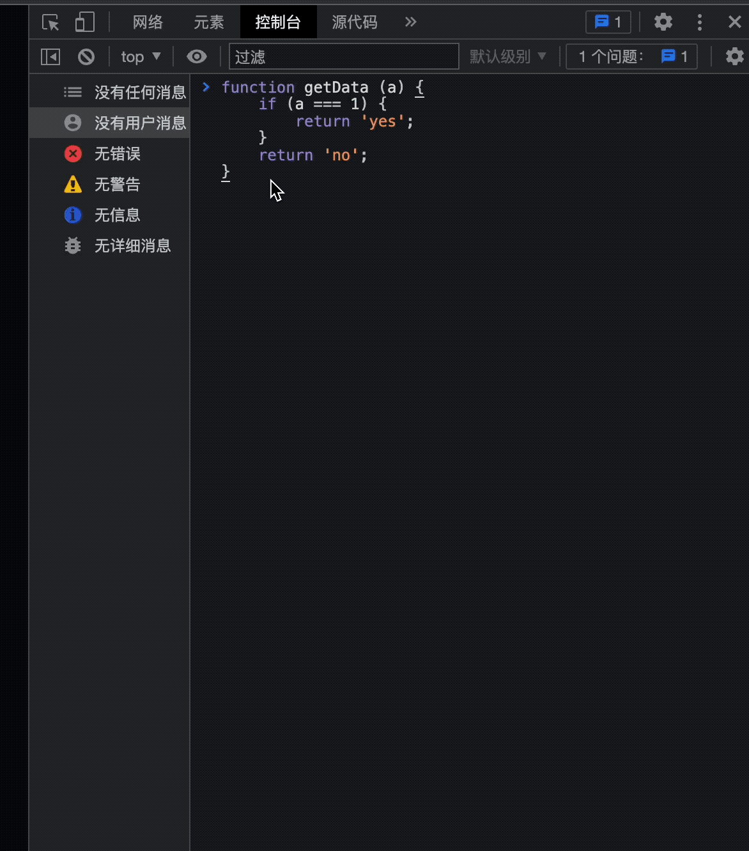Open the three-dot customize menu
749x851 pixels.
point(700,22)
